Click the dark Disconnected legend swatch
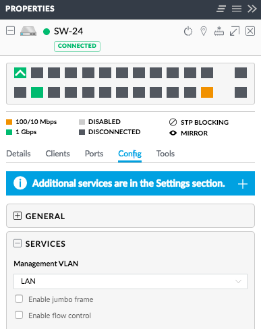The width and height of the screenshot is (261, 329). [x=82, y=132]
